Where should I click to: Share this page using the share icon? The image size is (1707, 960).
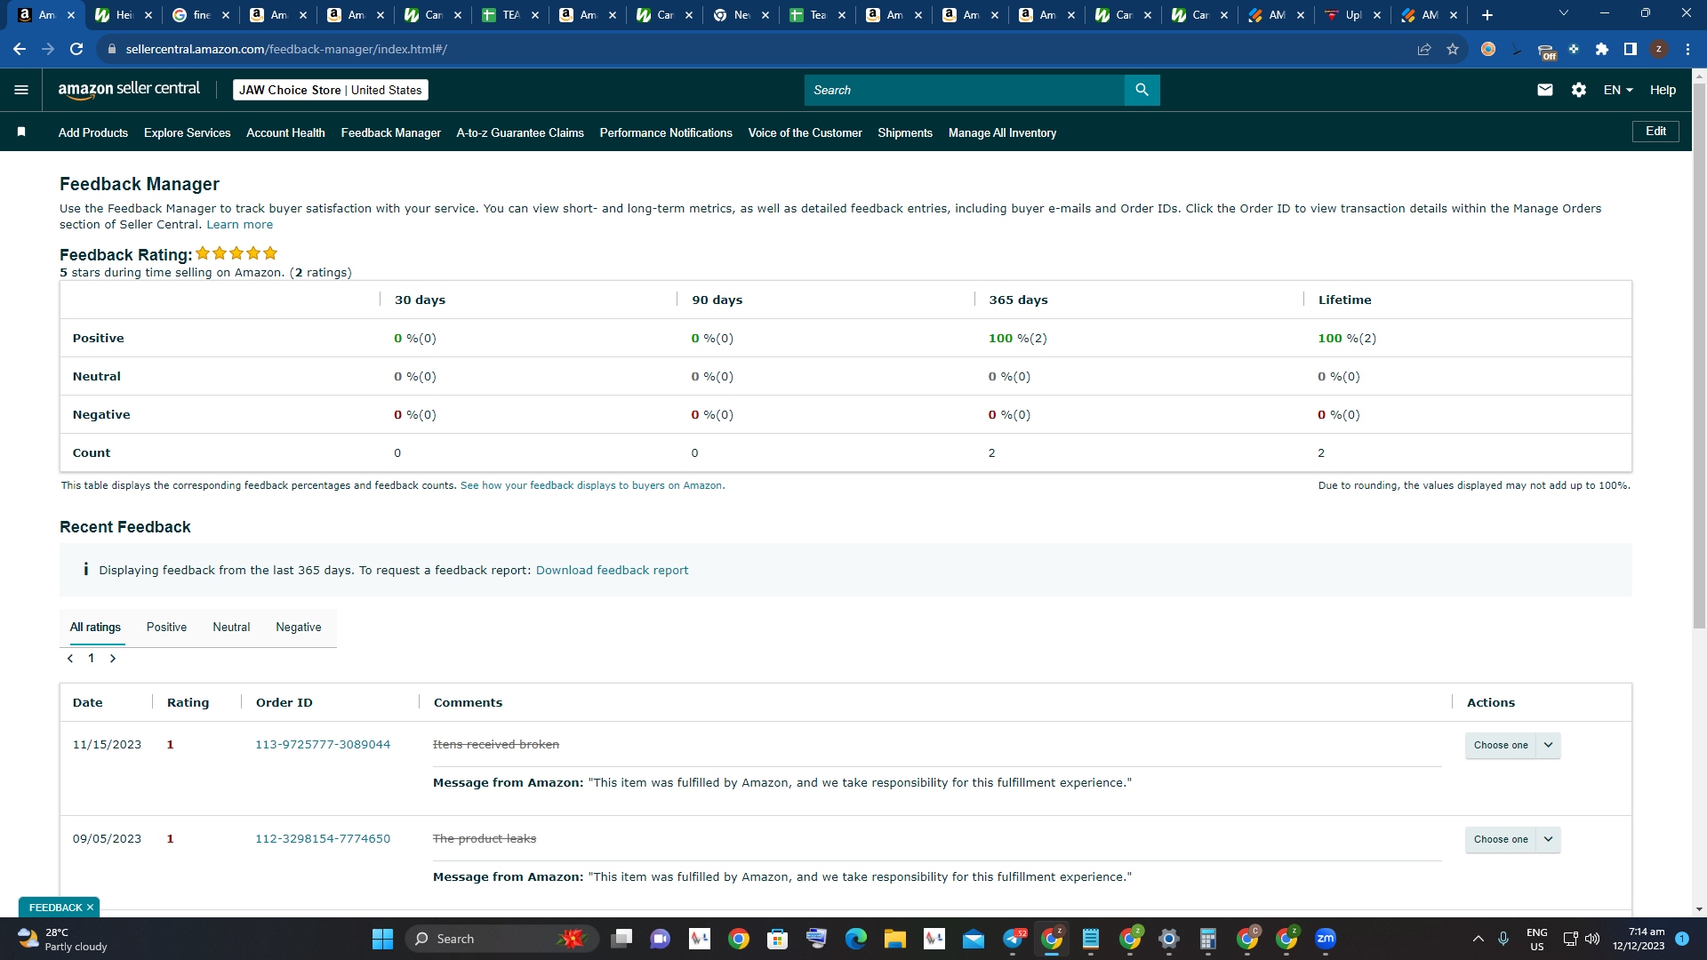pos(1424,49)
